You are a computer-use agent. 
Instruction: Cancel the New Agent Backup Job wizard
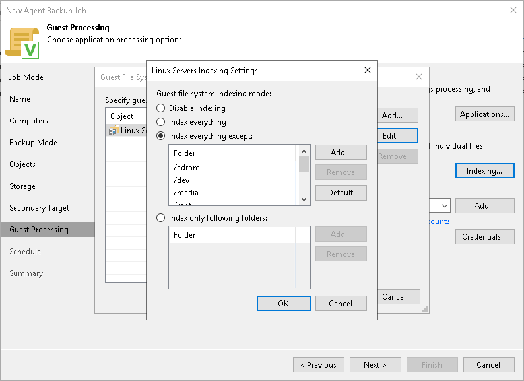pyautogui.click(x=488, y=365)
